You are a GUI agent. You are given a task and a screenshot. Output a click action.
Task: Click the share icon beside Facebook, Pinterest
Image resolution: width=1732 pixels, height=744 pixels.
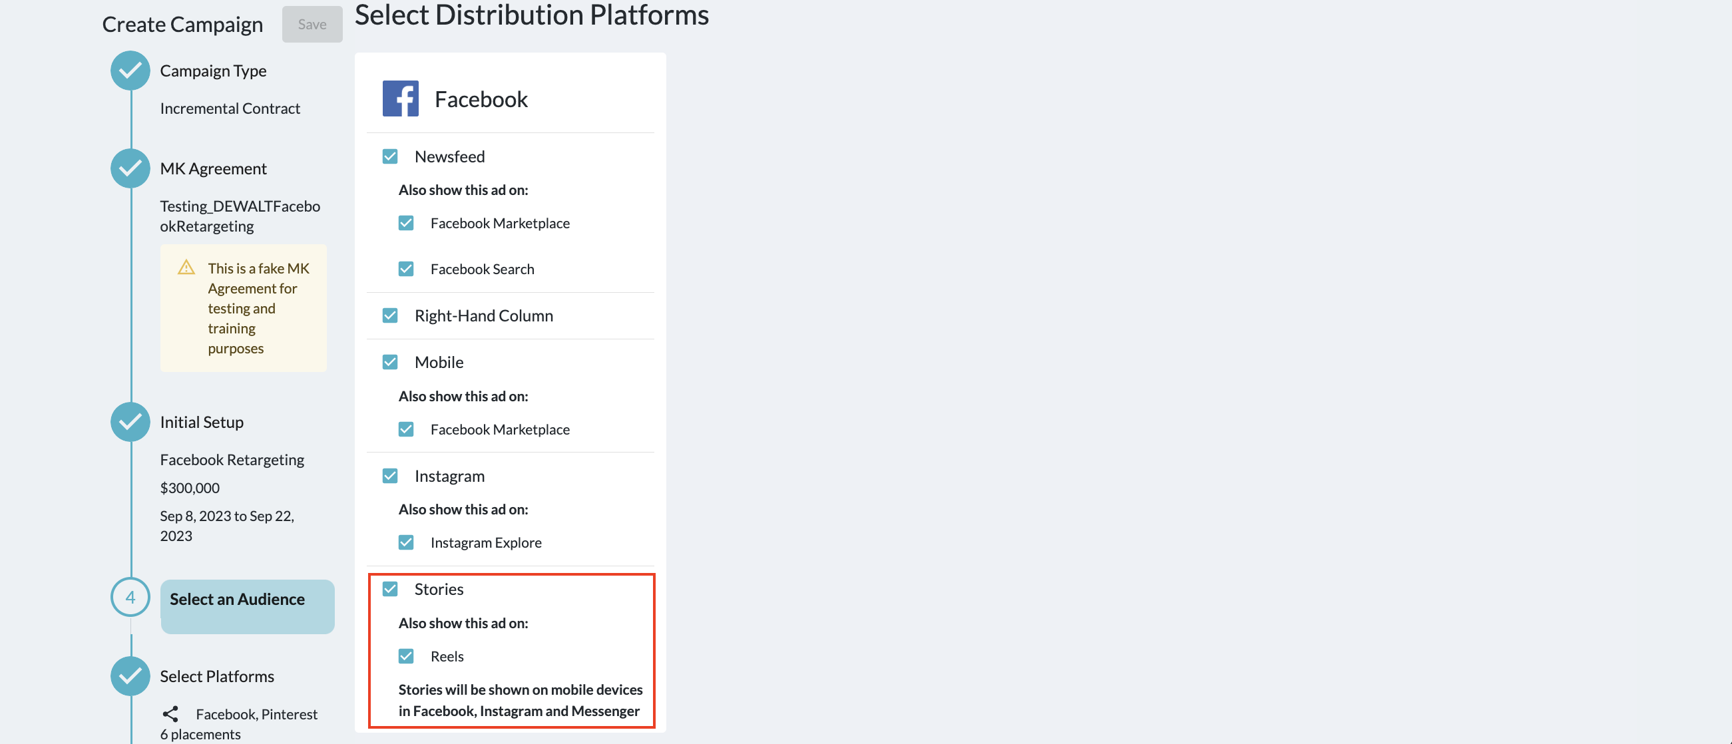point(171,714)
